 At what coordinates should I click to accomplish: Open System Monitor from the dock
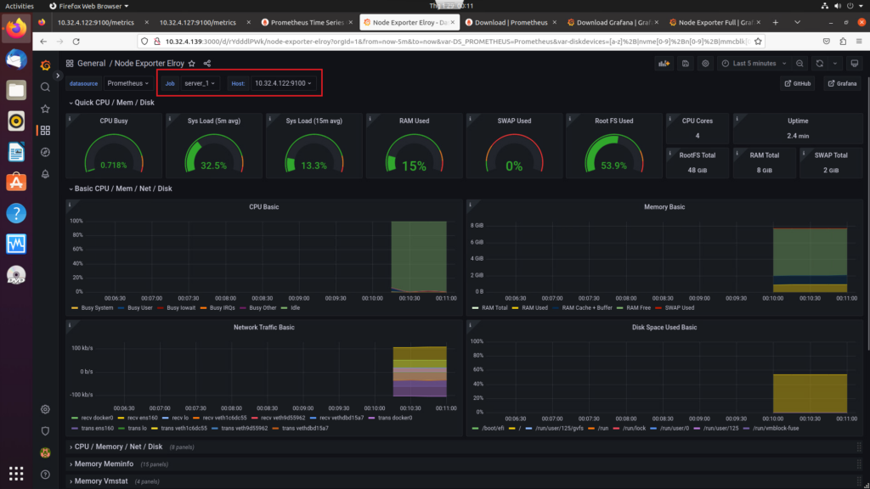(16, 244)
